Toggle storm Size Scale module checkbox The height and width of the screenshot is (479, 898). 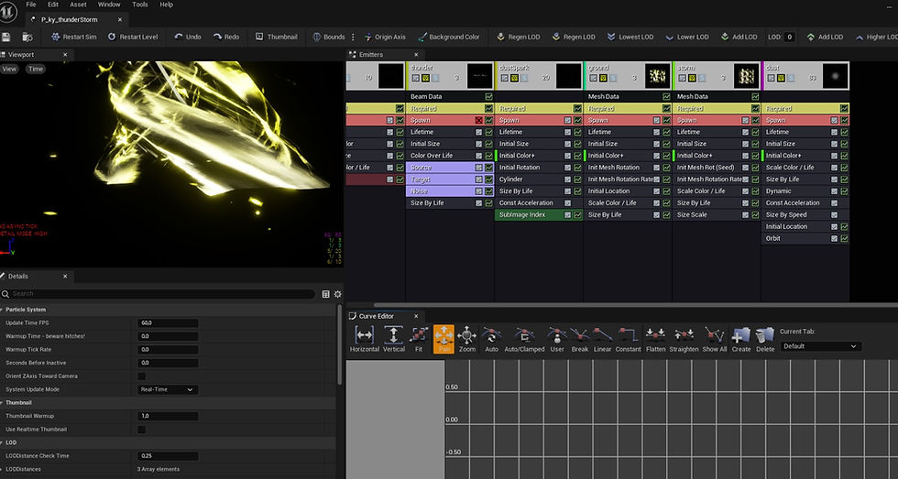tap(745, 214)
